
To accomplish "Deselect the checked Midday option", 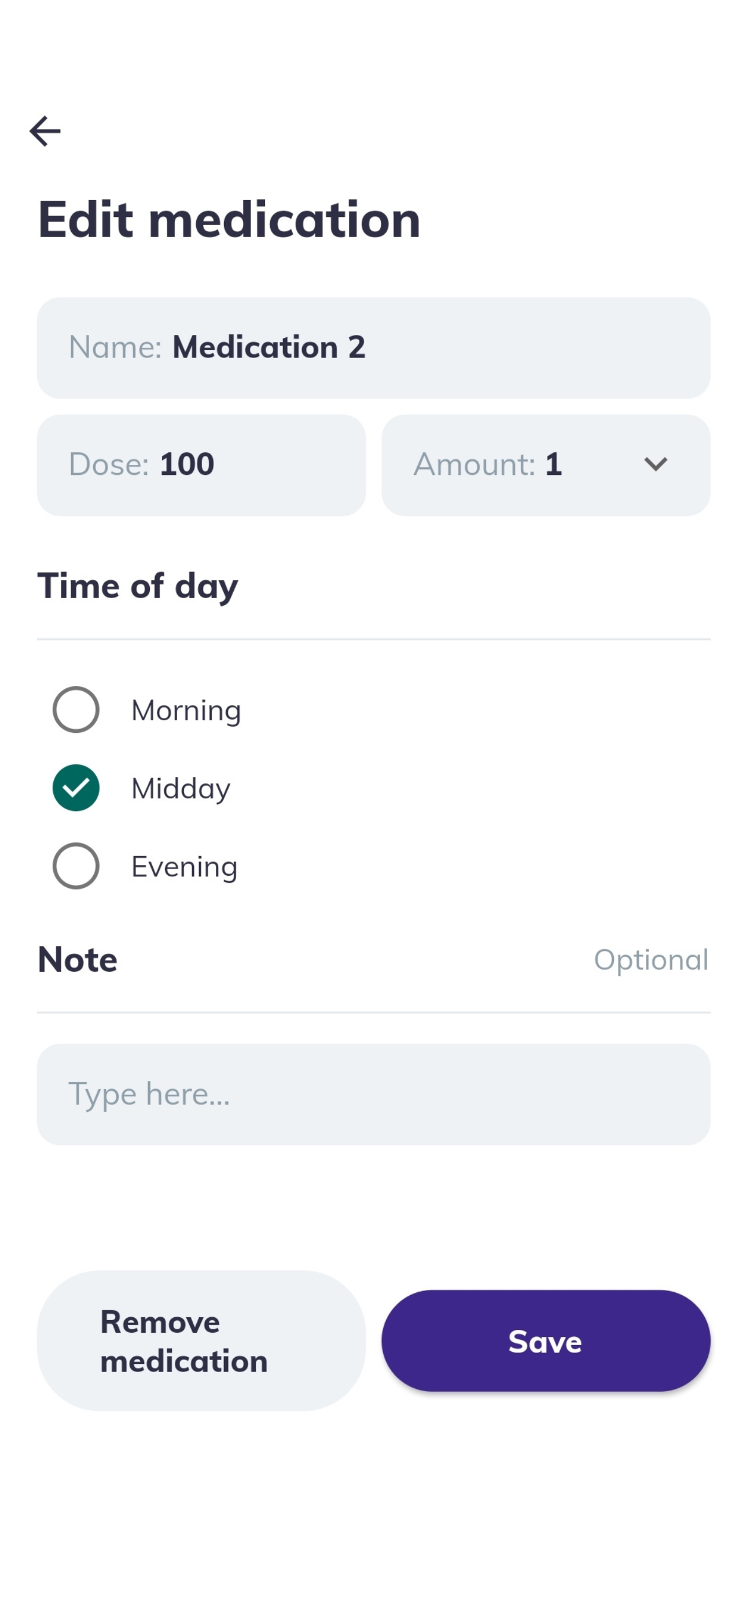I will (x=76, y=788).
